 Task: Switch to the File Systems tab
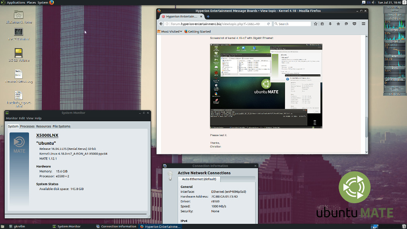[62, 126]
